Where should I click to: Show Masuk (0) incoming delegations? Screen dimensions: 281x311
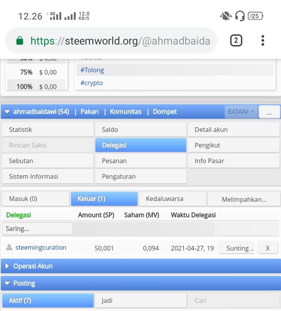point(36,199)
